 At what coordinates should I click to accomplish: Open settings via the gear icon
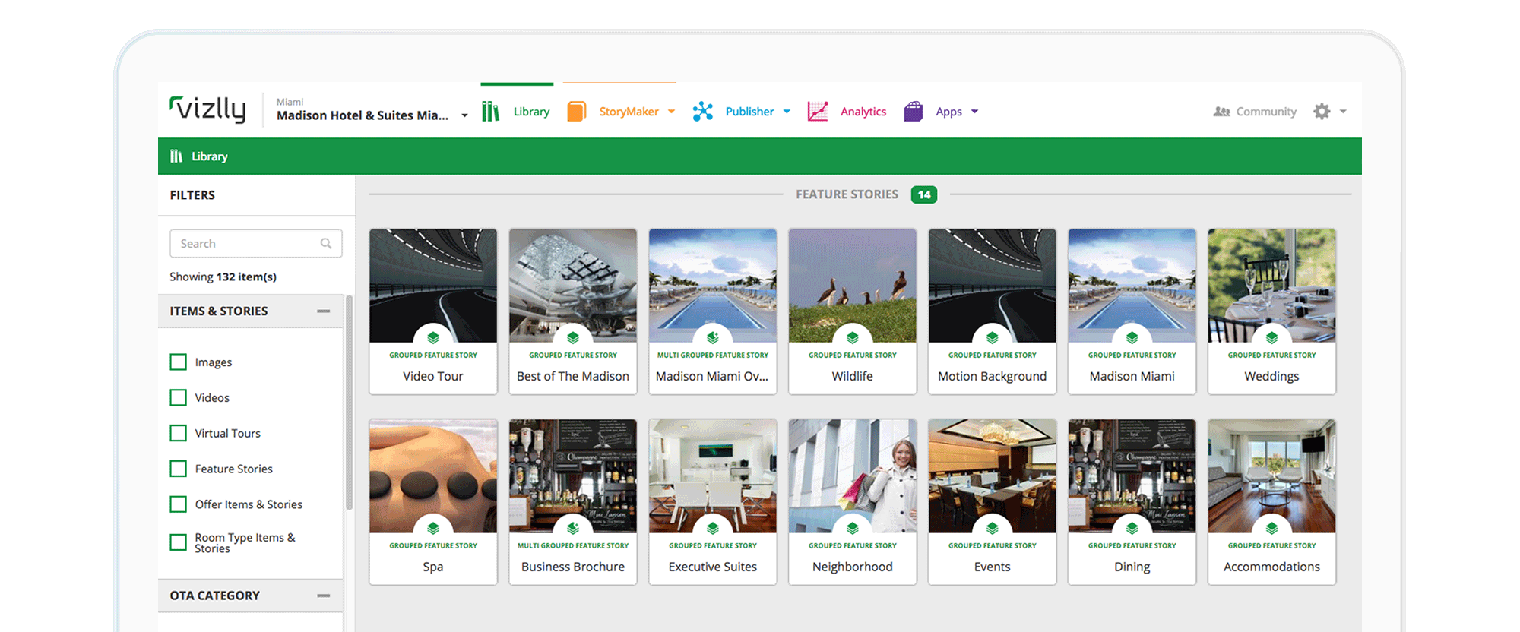(1322, 112)
